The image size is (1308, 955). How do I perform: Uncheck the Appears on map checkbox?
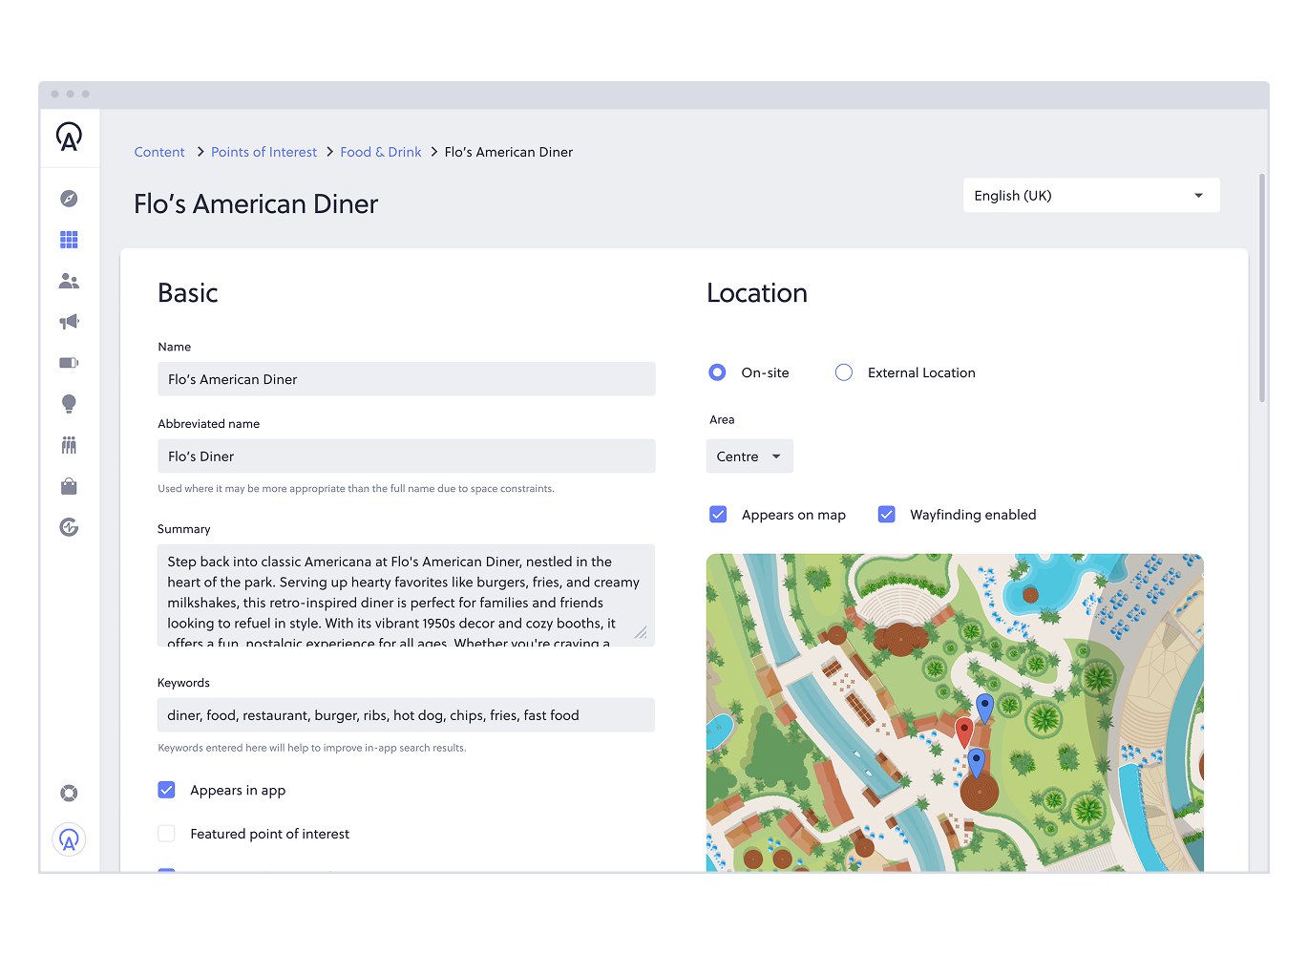718,514
